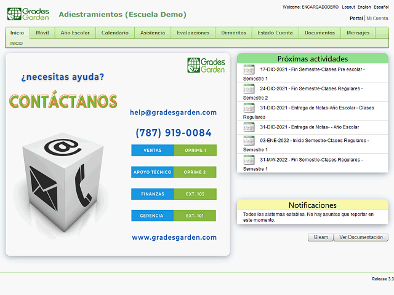Click the Notificaciones panel header

click(x=313, y=205)
